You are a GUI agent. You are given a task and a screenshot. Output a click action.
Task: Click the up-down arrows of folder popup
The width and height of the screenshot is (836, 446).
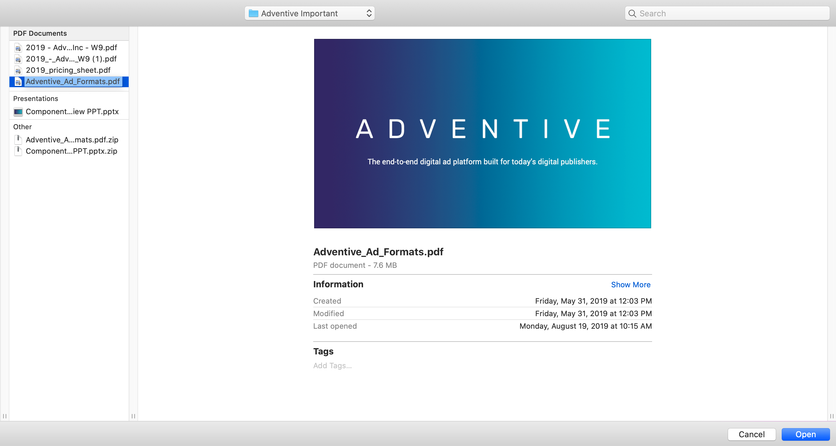[369, 13]
